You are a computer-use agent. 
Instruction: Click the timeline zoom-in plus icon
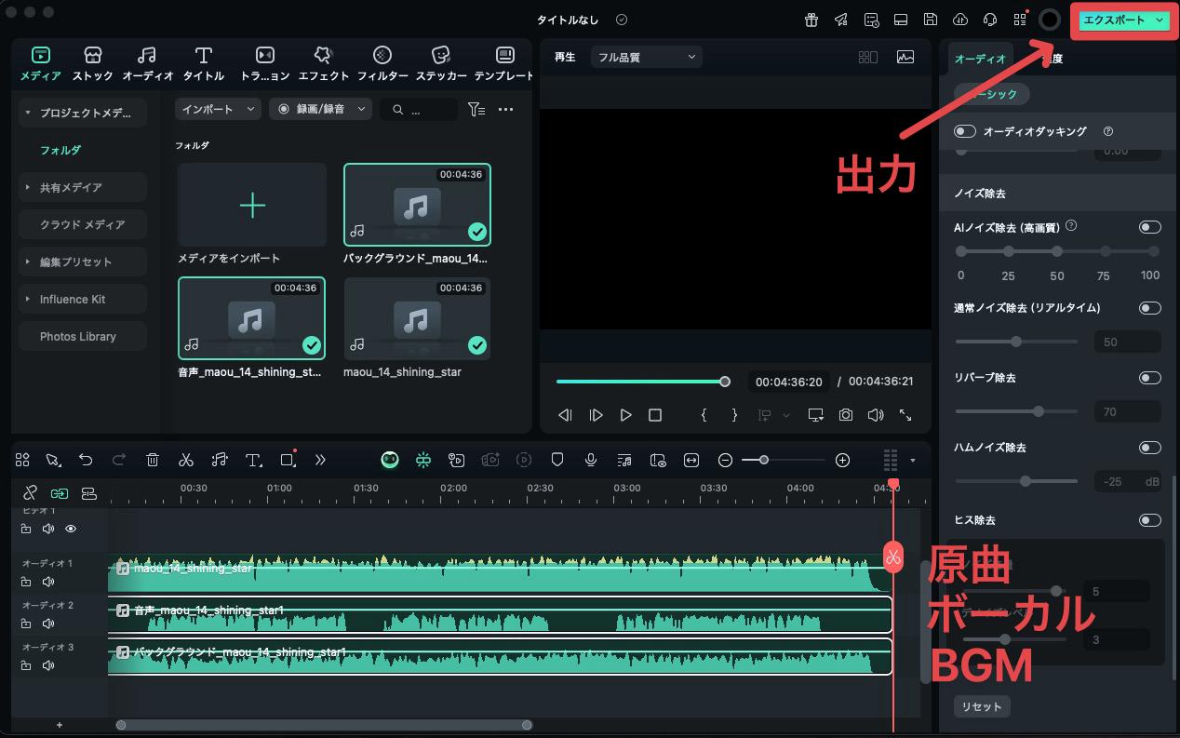pyautogui.click(x=842, y=460)
